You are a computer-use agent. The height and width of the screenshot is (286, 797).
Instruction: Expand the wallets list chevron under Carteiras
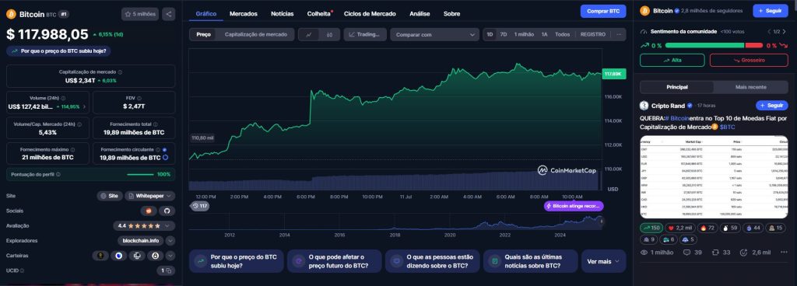[170, 256]
